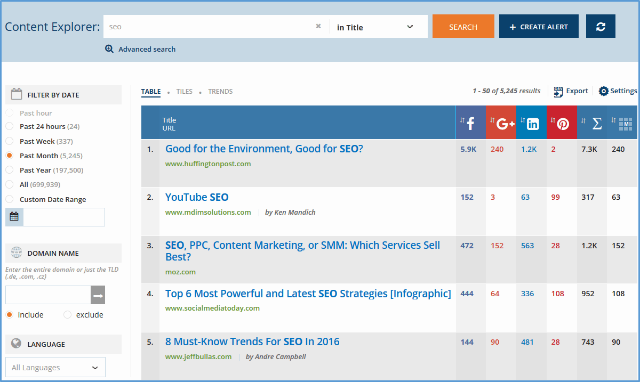Image resolution: width=640 pixels, height=382 pixels.
Task: Click the 317 total shares value
Action: point(588,197)
